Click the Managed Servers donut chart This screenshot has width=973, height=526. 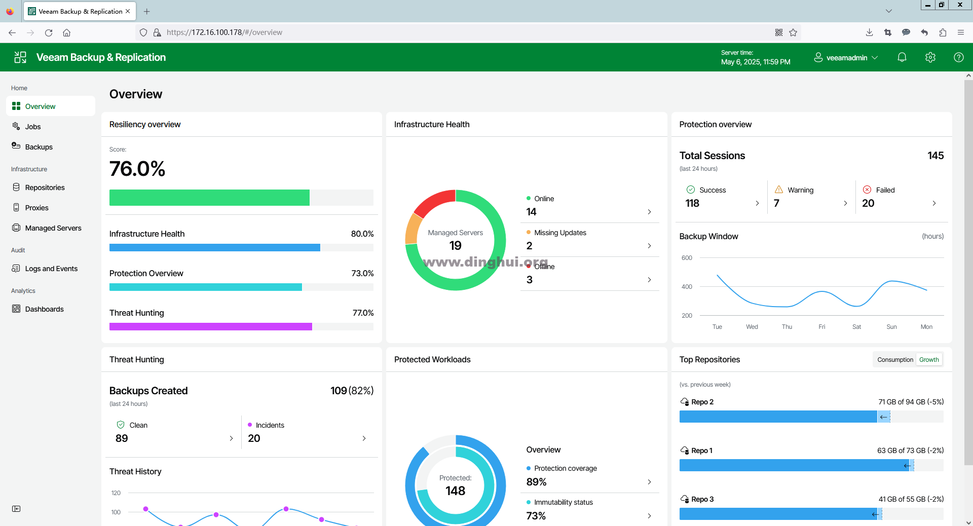click(x=456, y=240)
